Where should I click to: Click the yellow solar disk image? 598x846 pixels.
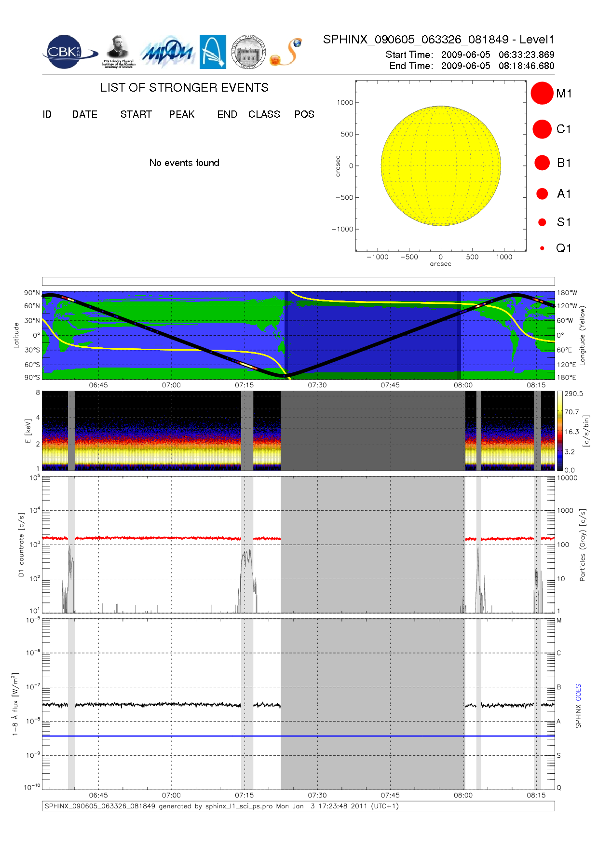[x=441, y=166]
